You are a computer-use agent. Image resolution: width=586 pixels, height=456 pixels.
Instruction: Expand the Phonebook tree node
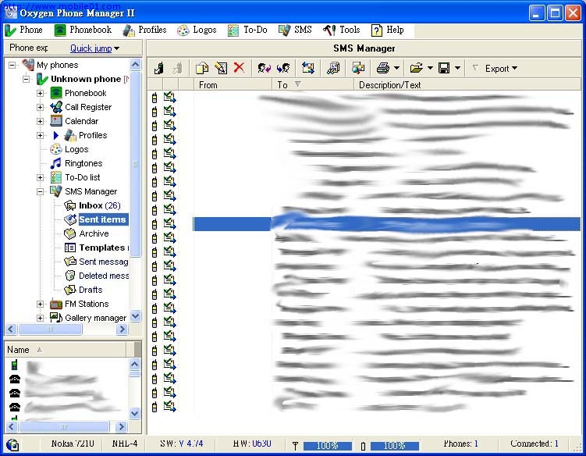point(41,93)
